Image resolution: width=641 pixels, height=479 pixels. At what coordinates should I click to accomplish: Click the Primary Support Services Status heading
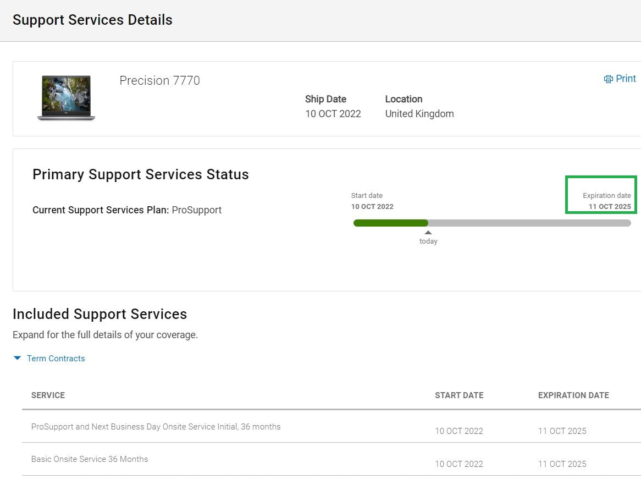141,175
